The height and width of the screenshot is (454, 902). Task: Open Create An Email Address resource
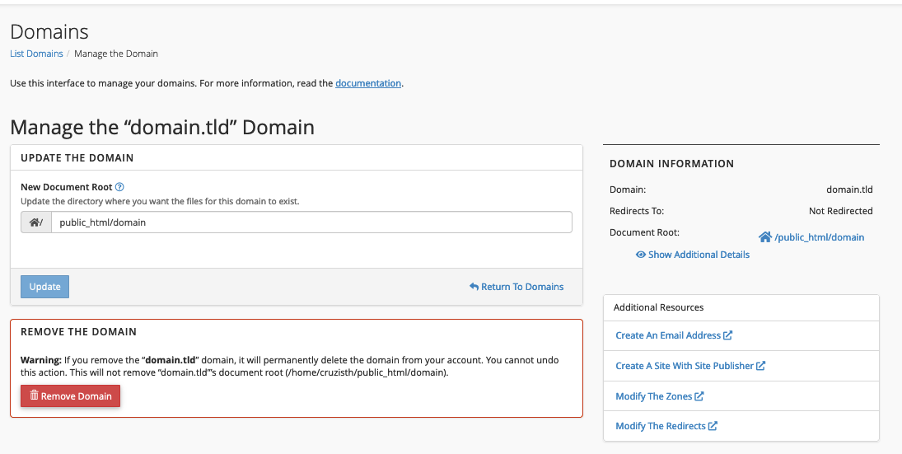[668, 335]
